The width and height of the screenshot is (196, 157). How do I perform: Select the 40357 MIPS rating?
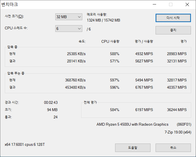[177, 87]
